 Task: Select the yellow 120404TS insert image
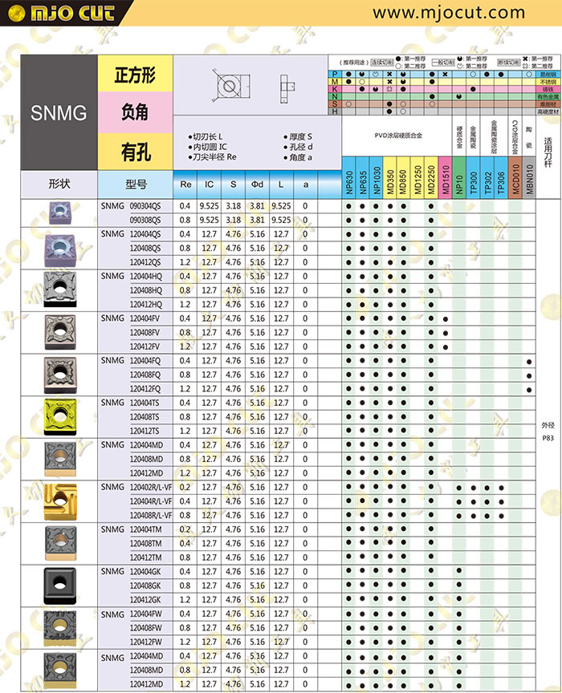click(60, 417)
